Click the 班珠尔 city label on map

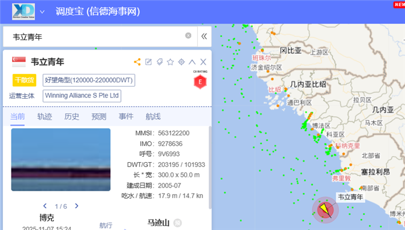coord(261,57)
